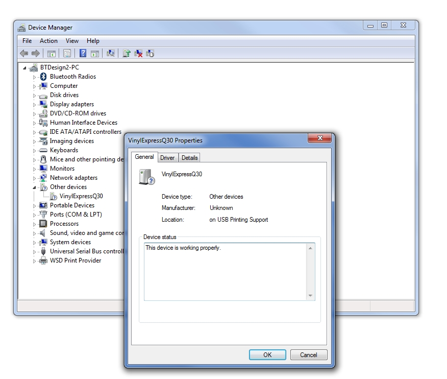This screenshot has height=379, width=447.
Task: Expand the Bluetooth Radios category
Action: tap(35, 77)
